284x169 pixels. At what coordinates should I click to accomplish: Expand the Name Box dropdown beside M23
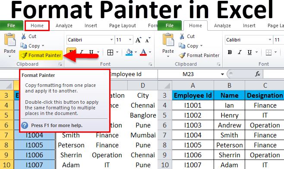222,74
